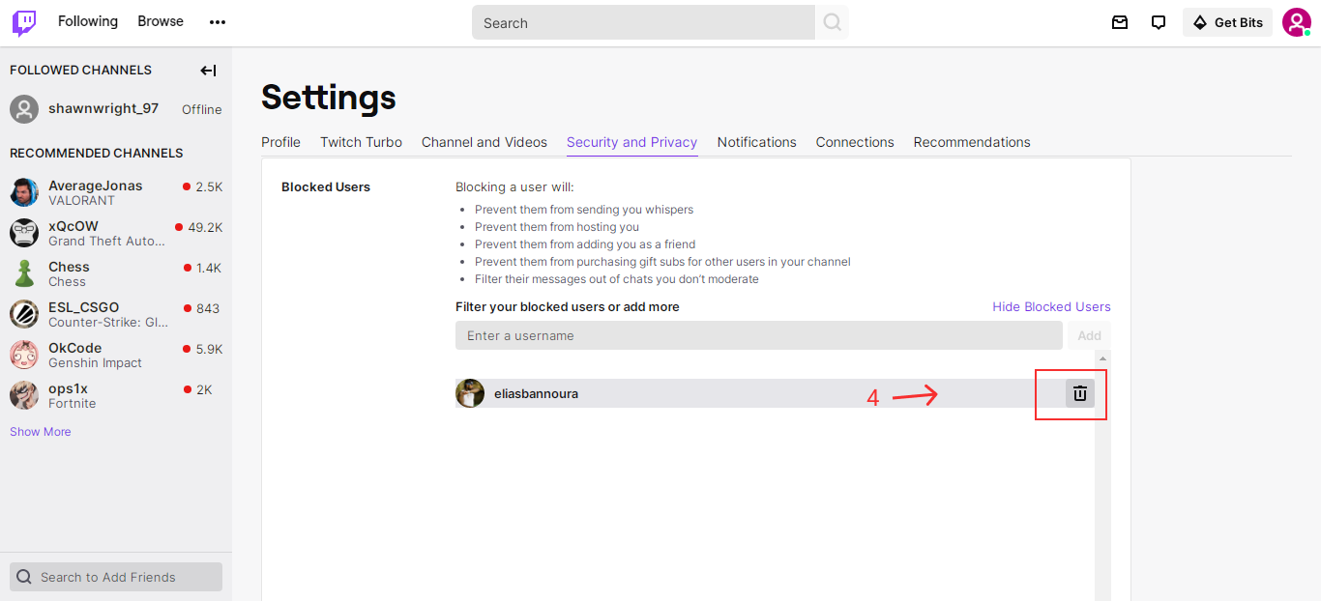
Task: Switch to Twitch Turbo tab
Action: pos(361,142)
